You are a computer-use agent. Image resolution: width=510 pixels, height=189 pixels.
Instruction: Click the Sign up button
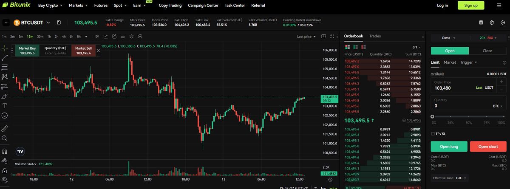[x=471, y=6]
